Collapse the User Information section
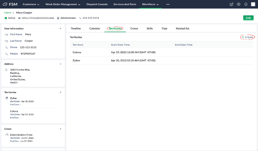Viewport: 258px width, 151px height. 60,29
